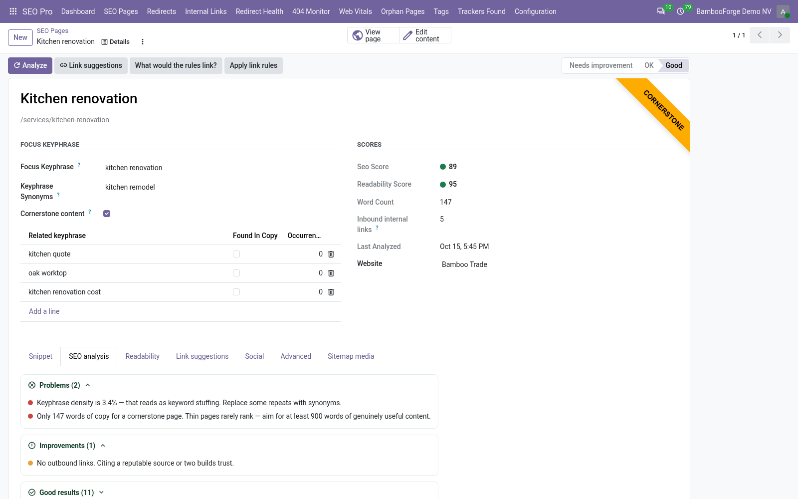Switch to the Snippet tab
Image resolution: width=798 pixels, height=499 pixels.
[40, 356]
